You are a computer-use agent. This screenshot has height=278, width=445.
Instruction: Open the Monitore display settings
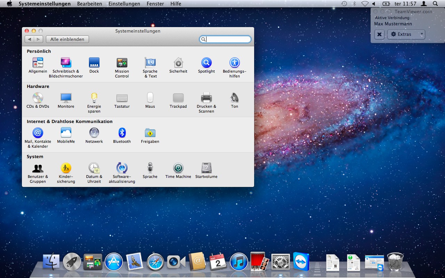point(66,100)
